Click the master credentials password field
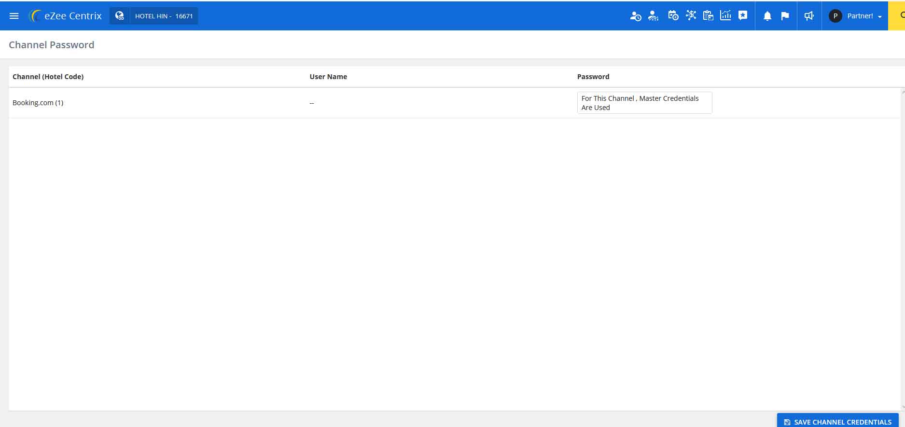 [644, 103]
